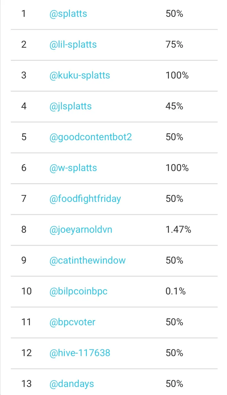Click the 1.47% value for joeyarnoldvn
This screenshot has height=395, width=227.
178,230
